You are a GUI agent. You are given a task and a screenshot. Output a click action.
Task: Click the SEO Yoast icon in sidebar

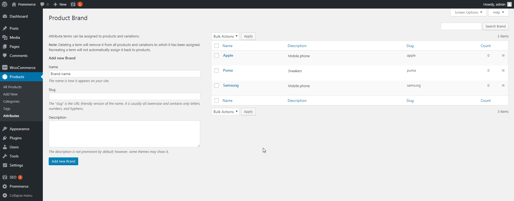[5, 177]
